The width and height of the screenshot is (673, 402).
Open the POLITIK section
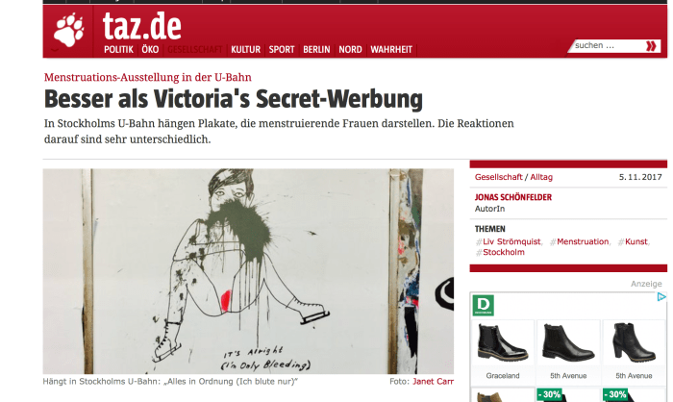click(x=118, y=49)
